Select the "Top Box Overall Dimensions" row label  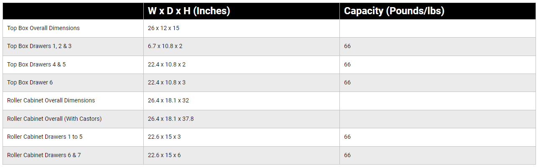tap(43, 28)
